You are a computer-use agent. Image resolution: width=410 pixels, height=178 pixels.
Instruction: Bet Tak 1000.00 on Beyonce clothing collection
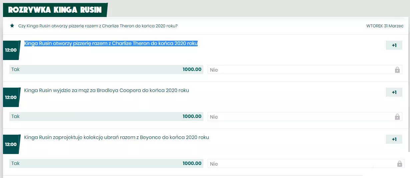coord(106,163)
